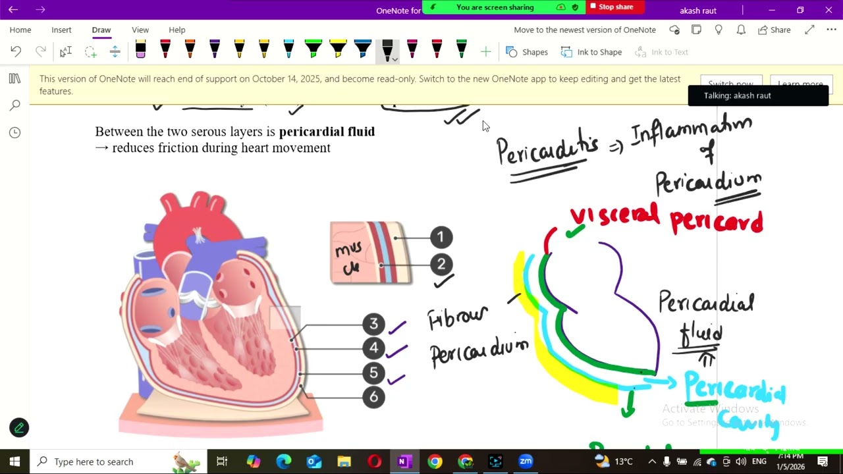The image size is (843, 474).
Task: Click the Learn more banner button
Action: point(800,84)
